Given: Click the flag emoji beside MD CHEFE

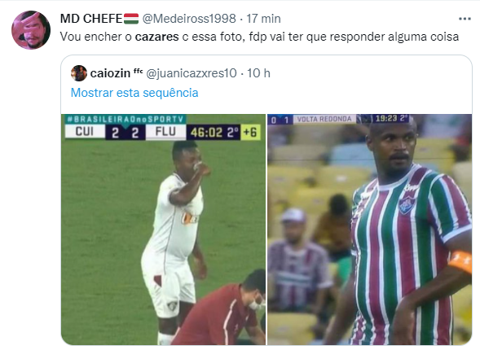Looking at the screenshot, I should [x=131, y=19].
